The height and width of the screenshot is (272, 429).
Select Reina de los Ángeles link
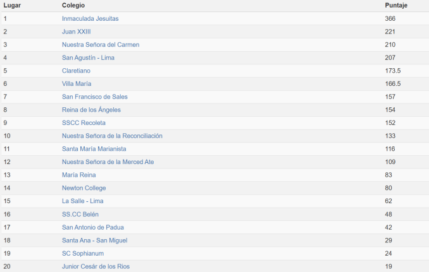point(91,110)
